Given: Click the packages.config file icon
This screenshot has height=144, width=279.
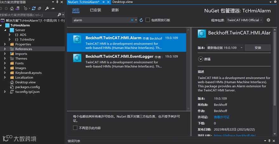Looking at the screenshot, I should point(12,87).
